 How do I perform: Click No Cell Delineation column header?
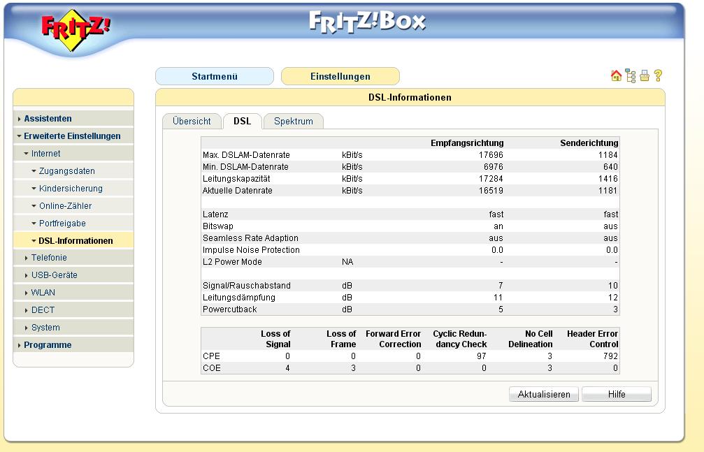(x=530, y=340)
